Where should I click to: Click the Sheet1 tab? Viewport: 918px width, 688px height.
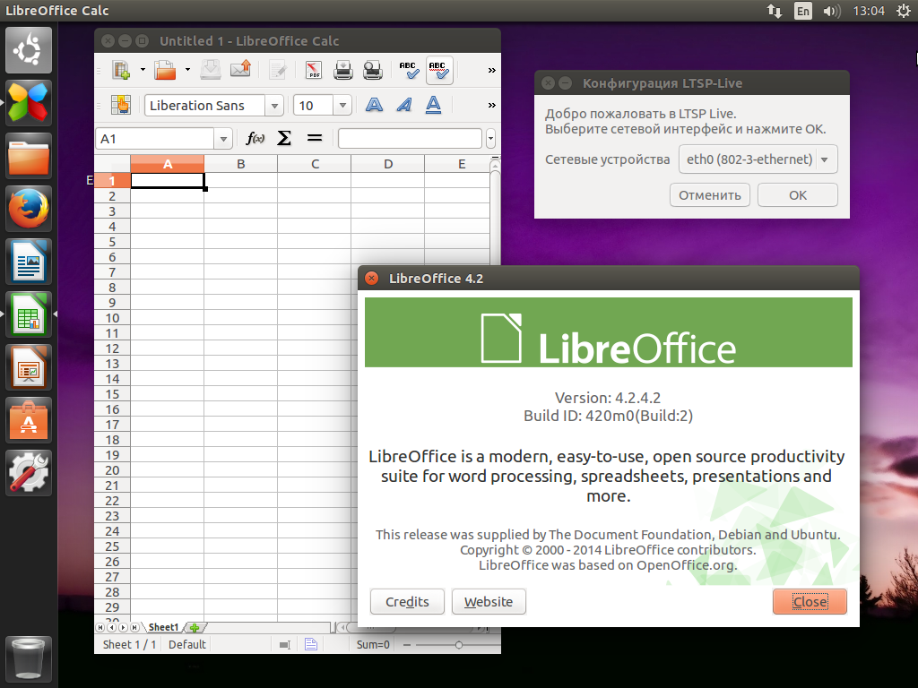[x=163, y=627]
